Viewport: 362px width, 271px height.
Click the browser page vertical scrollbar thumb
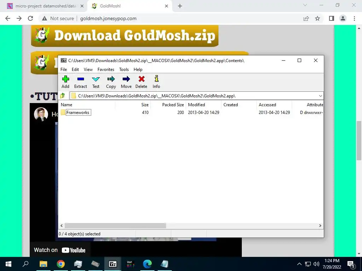click(x=359, y=140)
